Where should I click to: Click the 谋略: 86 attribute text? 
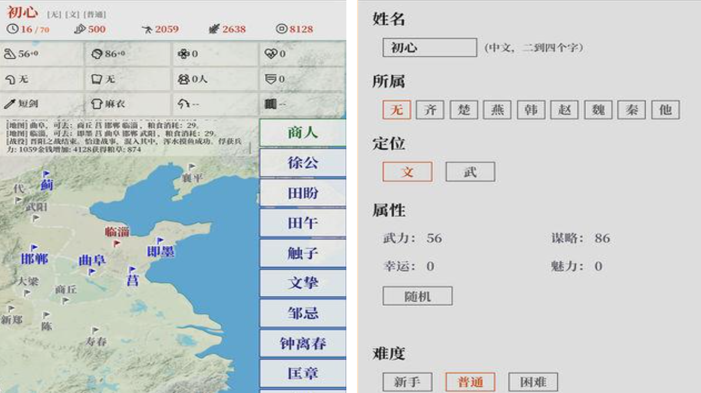coord(580,238)
